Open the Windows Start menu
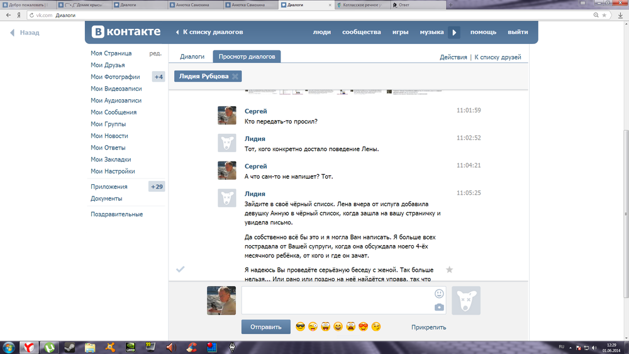Image resolution: width=629 pixels, height=354 pixels. (9, 348)
